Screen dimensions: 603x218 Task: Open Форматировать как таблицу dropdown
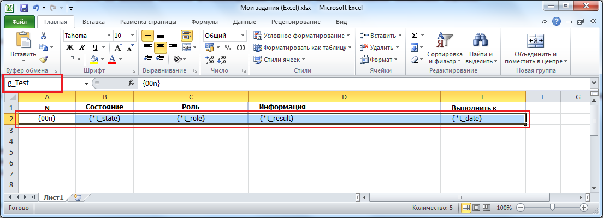[x=303, y=48]
